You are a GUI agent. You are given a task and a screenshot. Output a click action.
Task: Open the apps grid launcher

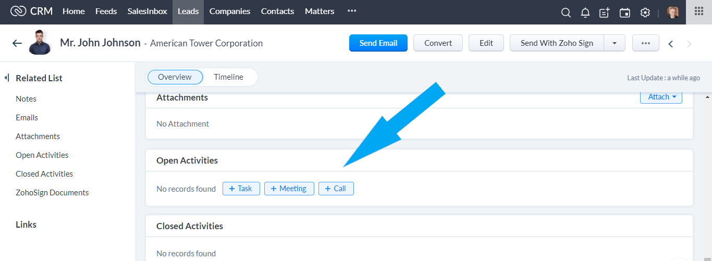(698, 11)
